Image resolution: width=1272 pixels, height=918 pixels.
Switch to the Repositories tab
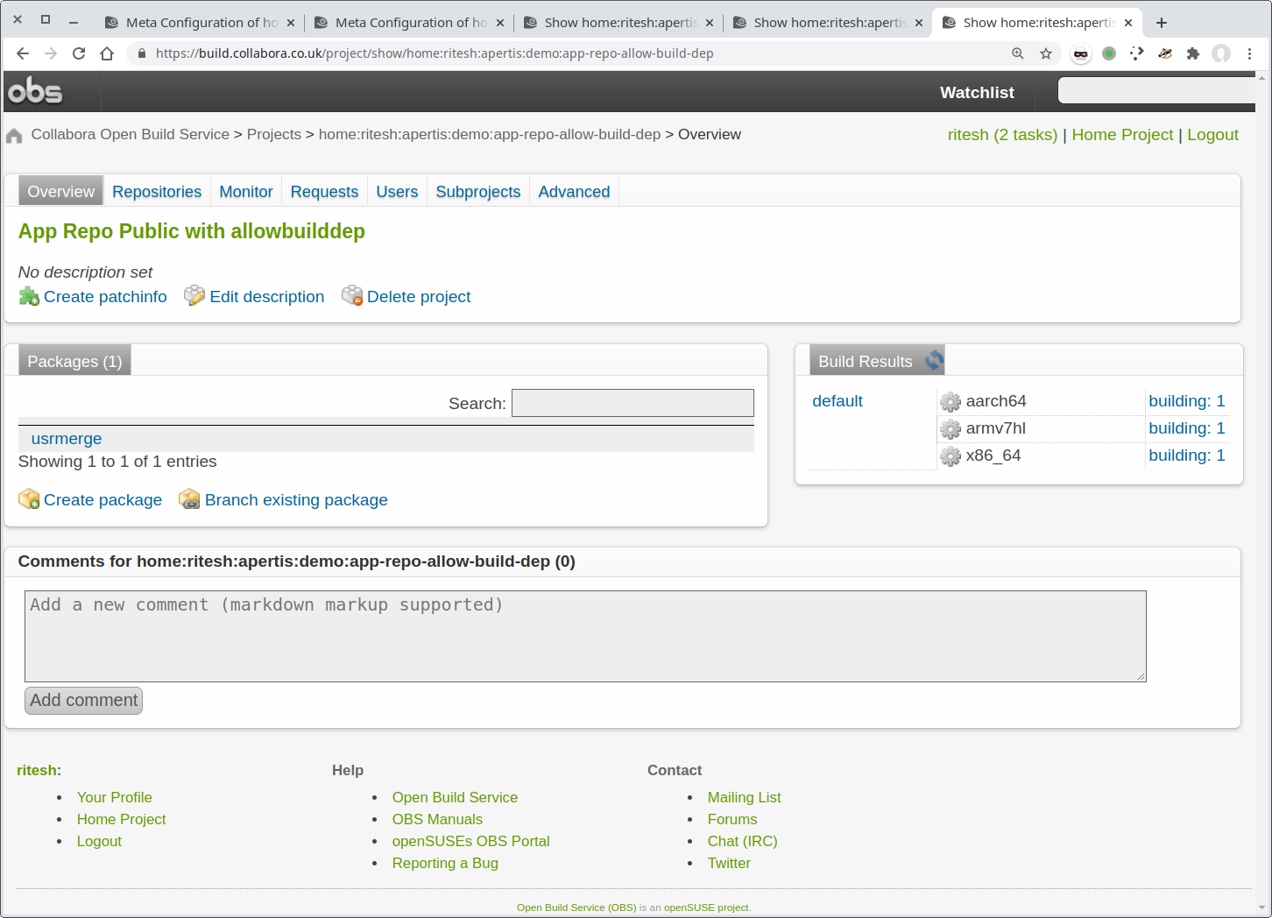tap(157, 192)
